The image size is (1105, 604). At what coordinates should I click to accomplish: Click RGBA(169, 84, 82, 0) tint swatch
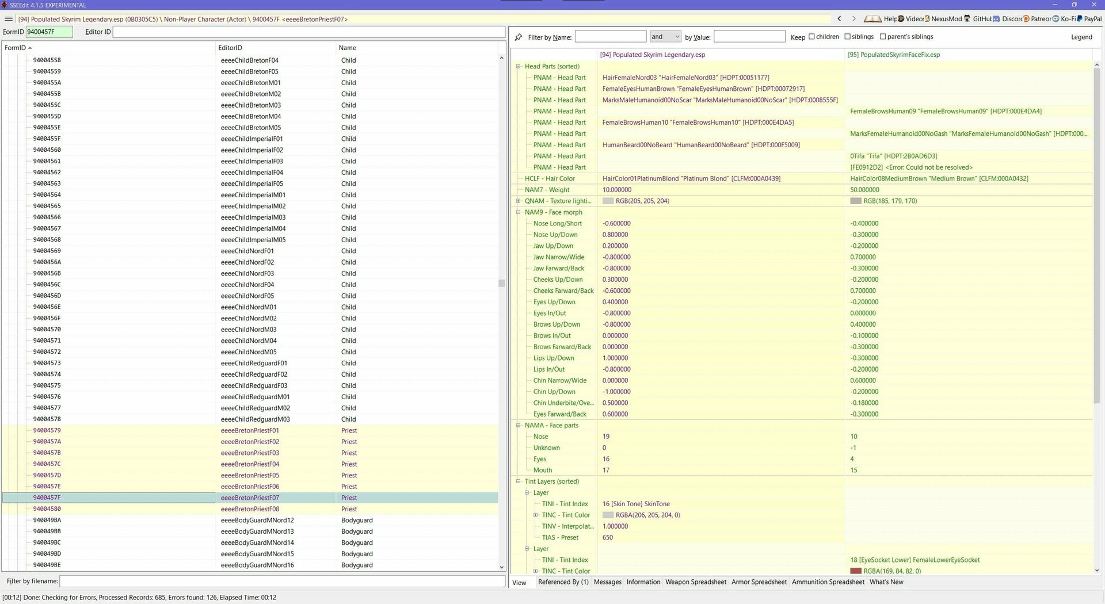click(855, 571)
